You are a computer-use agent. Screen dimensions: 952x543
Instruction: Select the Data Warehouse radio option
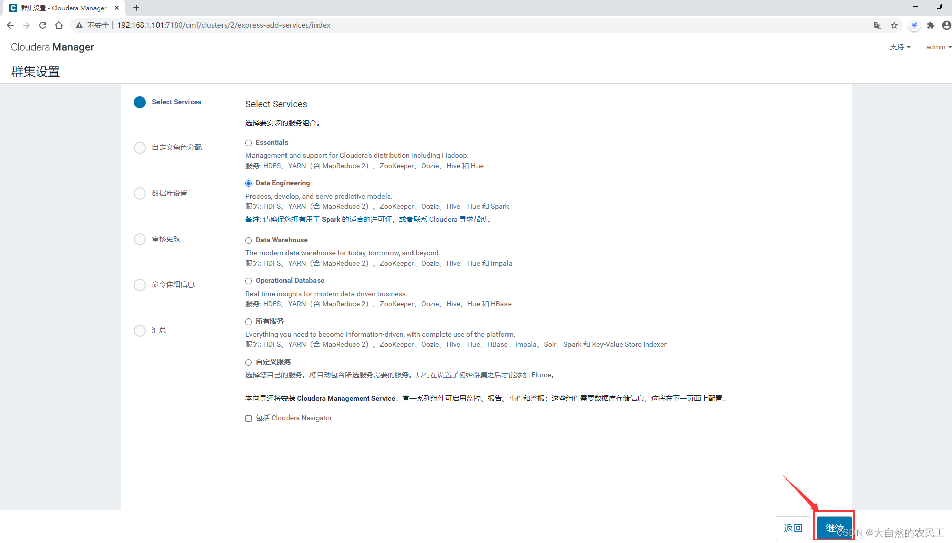[x=248, y=241]
